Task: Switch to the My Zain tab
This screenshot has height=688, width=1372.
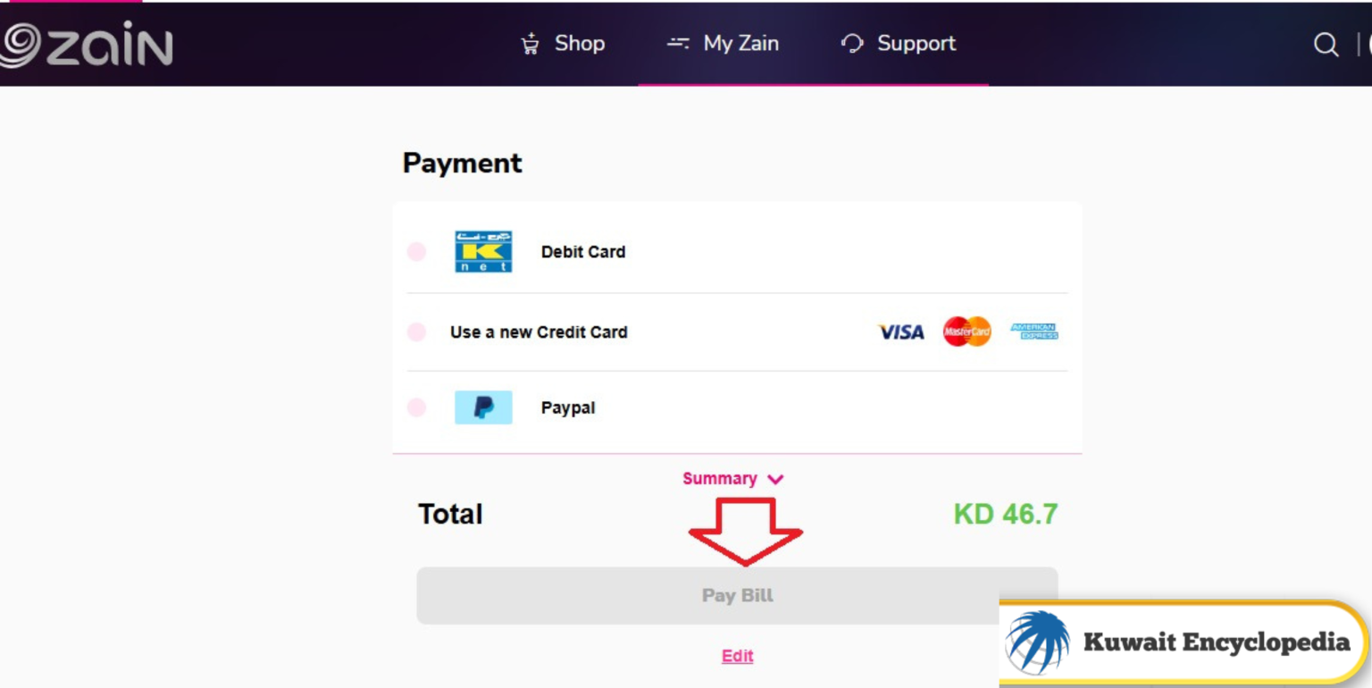Action: point(742,43)
